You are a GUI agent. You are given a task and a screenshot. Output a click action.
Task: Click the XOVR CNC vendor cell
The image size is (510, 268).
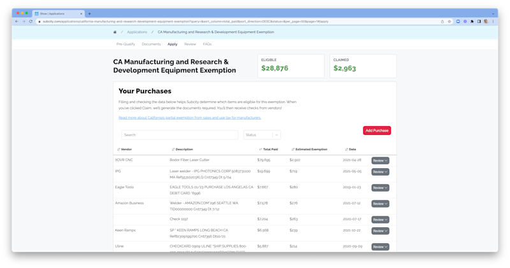pos(124,160)
